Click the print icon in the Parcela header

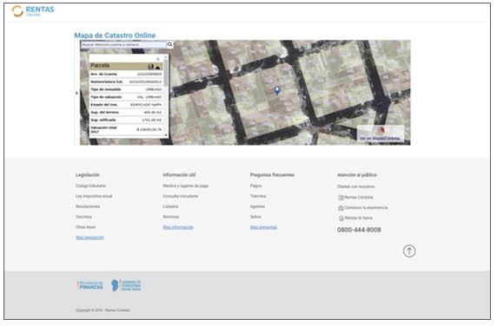(x=151, y=67)
